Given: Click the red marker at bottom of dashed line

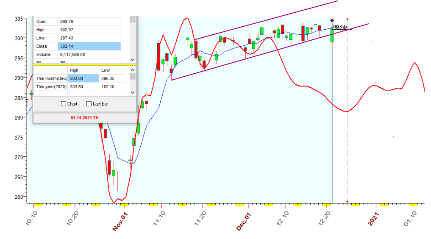Looking at the screenshot, I should click(347, 202).
